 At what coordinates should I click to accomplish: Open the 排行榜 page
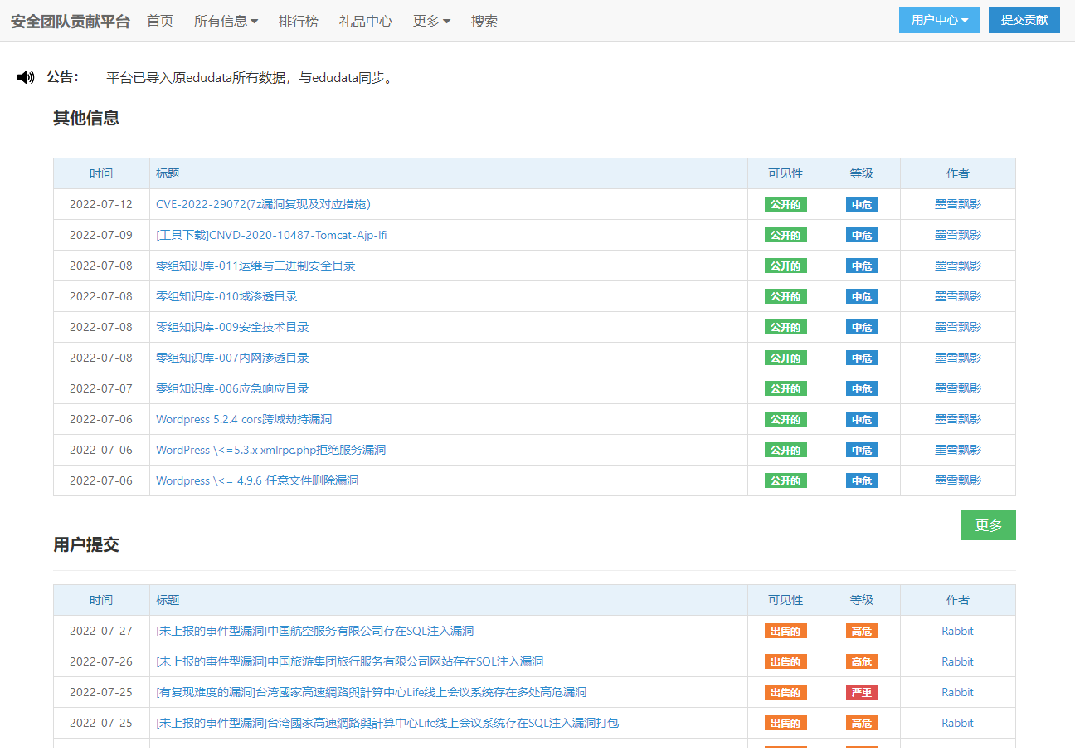[299, 21]
